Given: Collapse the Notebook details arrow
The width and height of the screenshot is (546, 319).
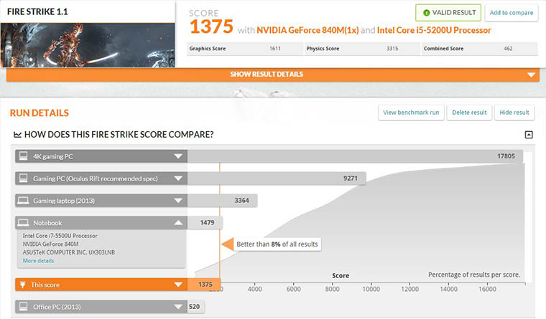Looking at the screenshot, I should pyautogui.click(x=178, y=222).
